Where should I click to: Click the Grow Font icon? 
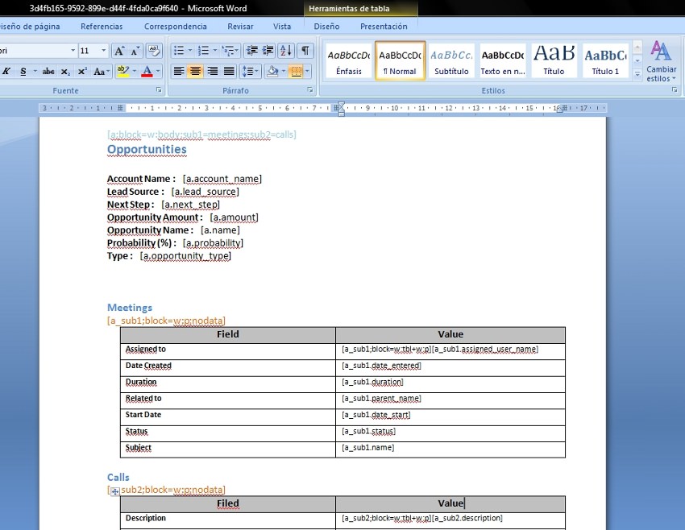(x=118, y=51)
